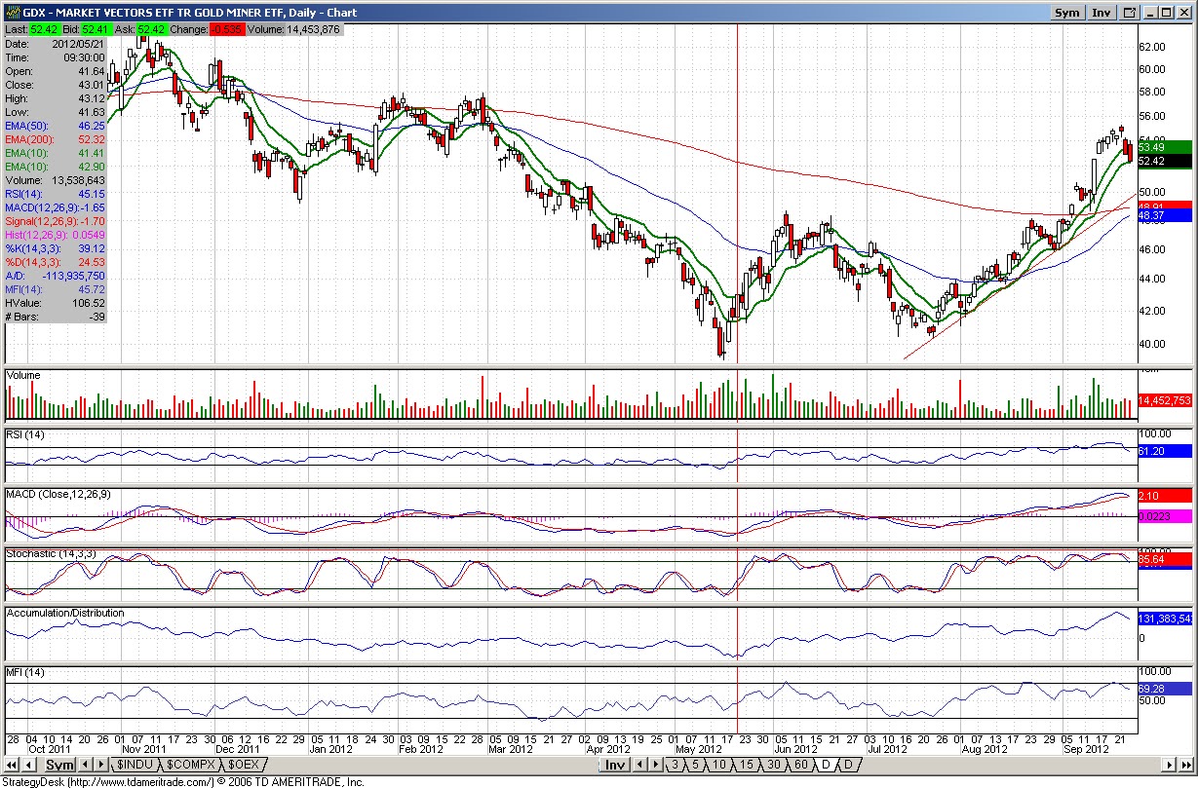1198x788 pixels.
Task: Click the magenta 0.0223 histogram value tag
Action: pyautogui.click(x=1163, y=516)
